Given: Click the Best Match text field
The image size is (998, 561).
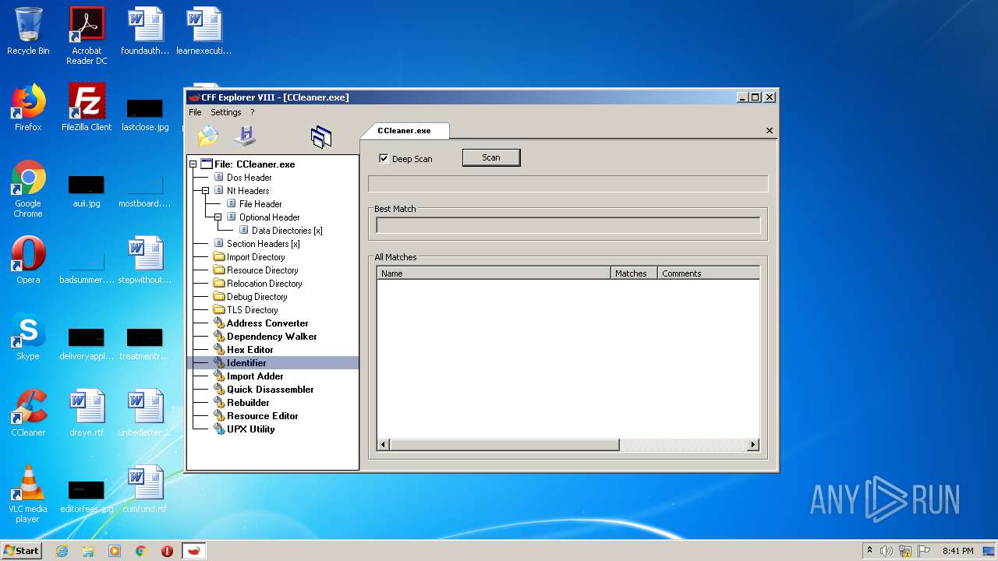Looking at the screenshot, I should pos(568,225).
